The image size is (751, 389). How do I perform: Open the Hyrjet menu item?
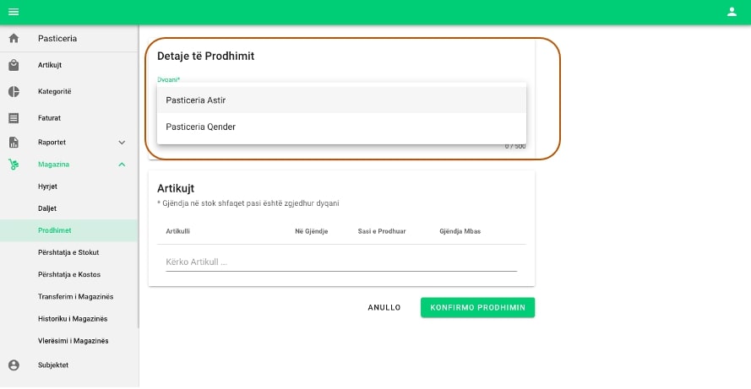[x=48, y=186]
